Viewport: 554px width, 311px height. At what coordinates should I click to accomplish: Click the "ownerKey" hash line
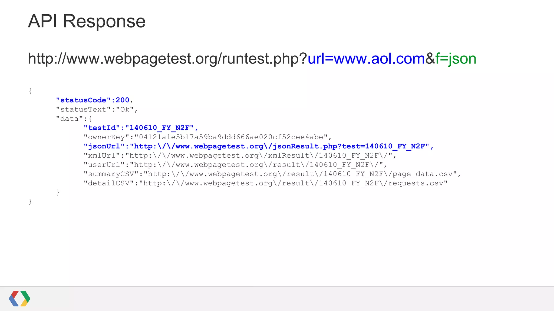point(207,137)
